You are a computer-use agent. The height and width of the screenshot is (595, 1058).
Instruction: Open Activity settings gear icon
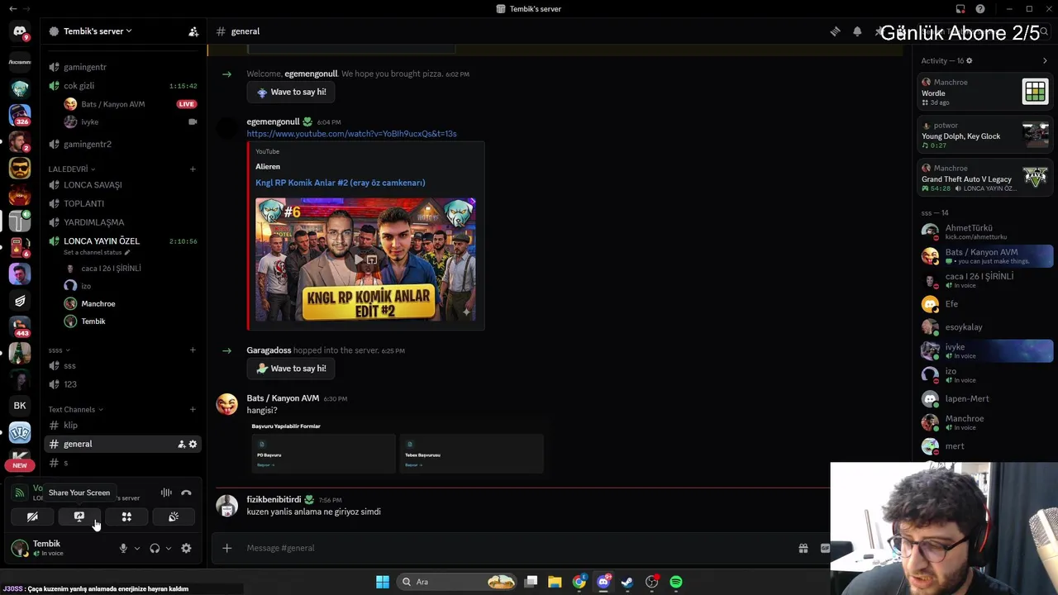970,60
